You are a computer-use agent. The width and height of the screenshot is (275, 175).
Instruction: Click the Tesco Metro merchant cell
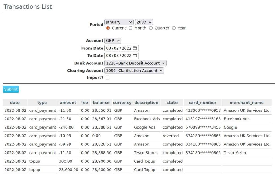point(235,153)
